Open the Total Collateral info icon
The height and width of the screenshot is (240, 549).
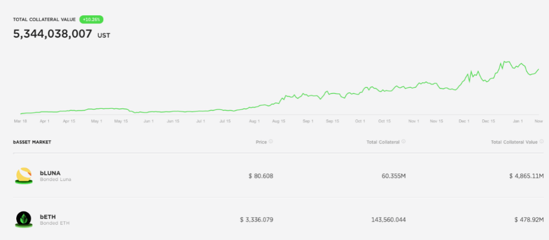[404, 141]
